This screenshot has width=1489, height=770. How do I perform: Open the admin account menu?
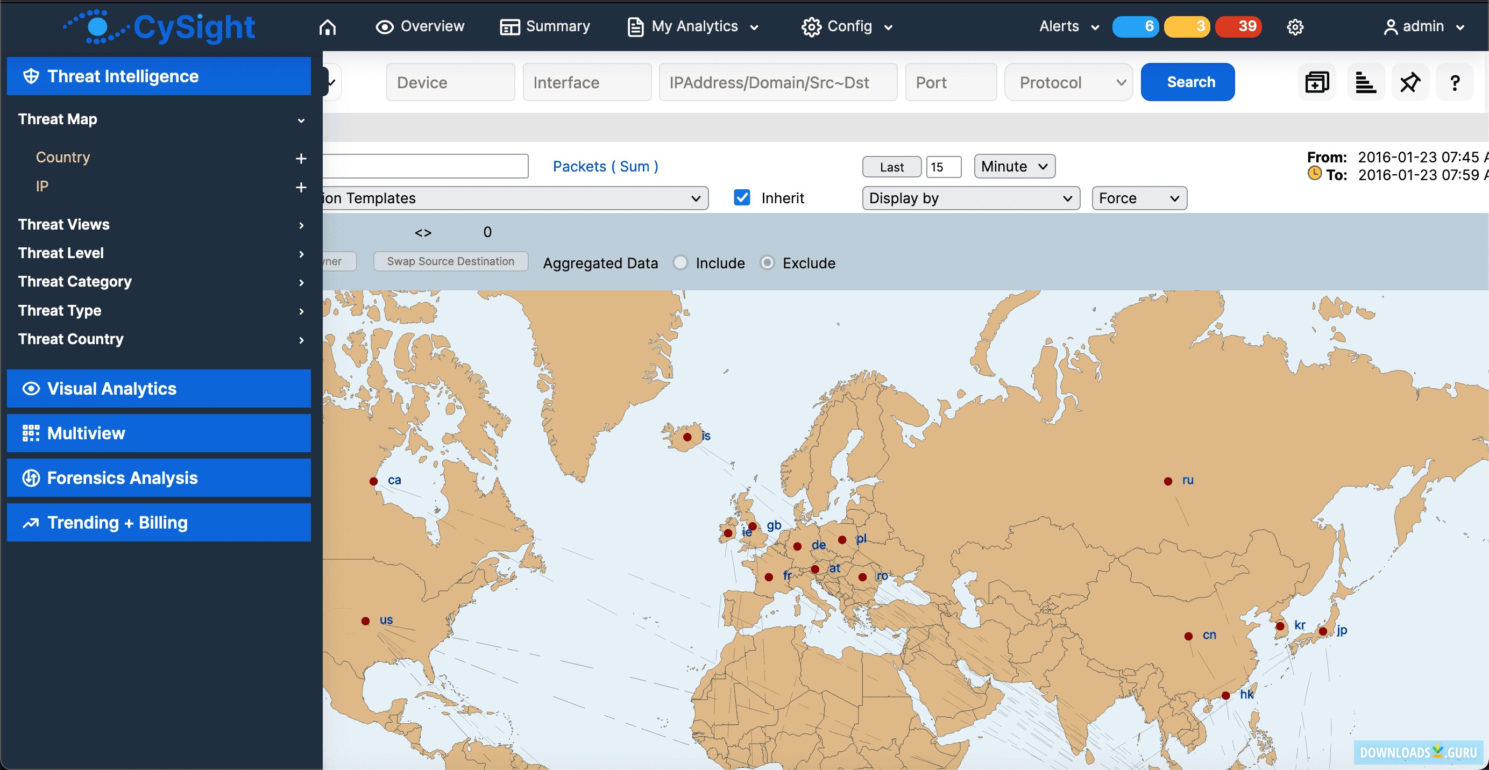[x=1423, y=26]
